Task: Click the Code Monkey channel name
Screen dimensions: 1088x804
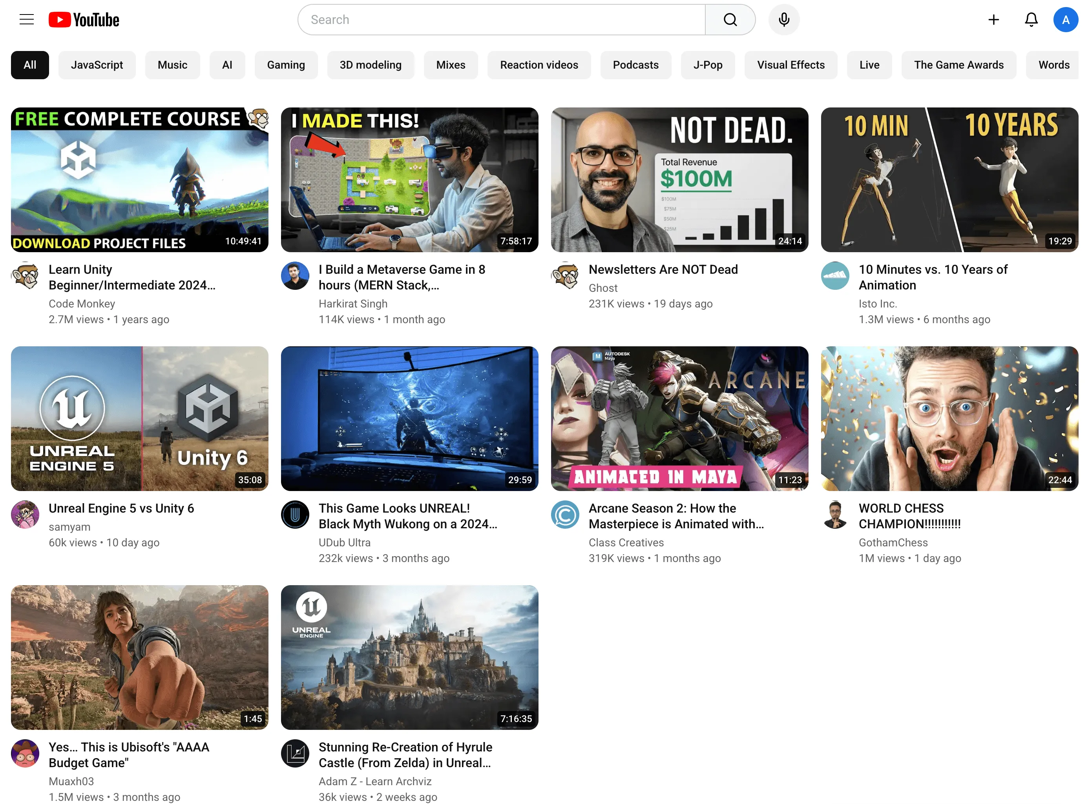Action: pos(82,304)
